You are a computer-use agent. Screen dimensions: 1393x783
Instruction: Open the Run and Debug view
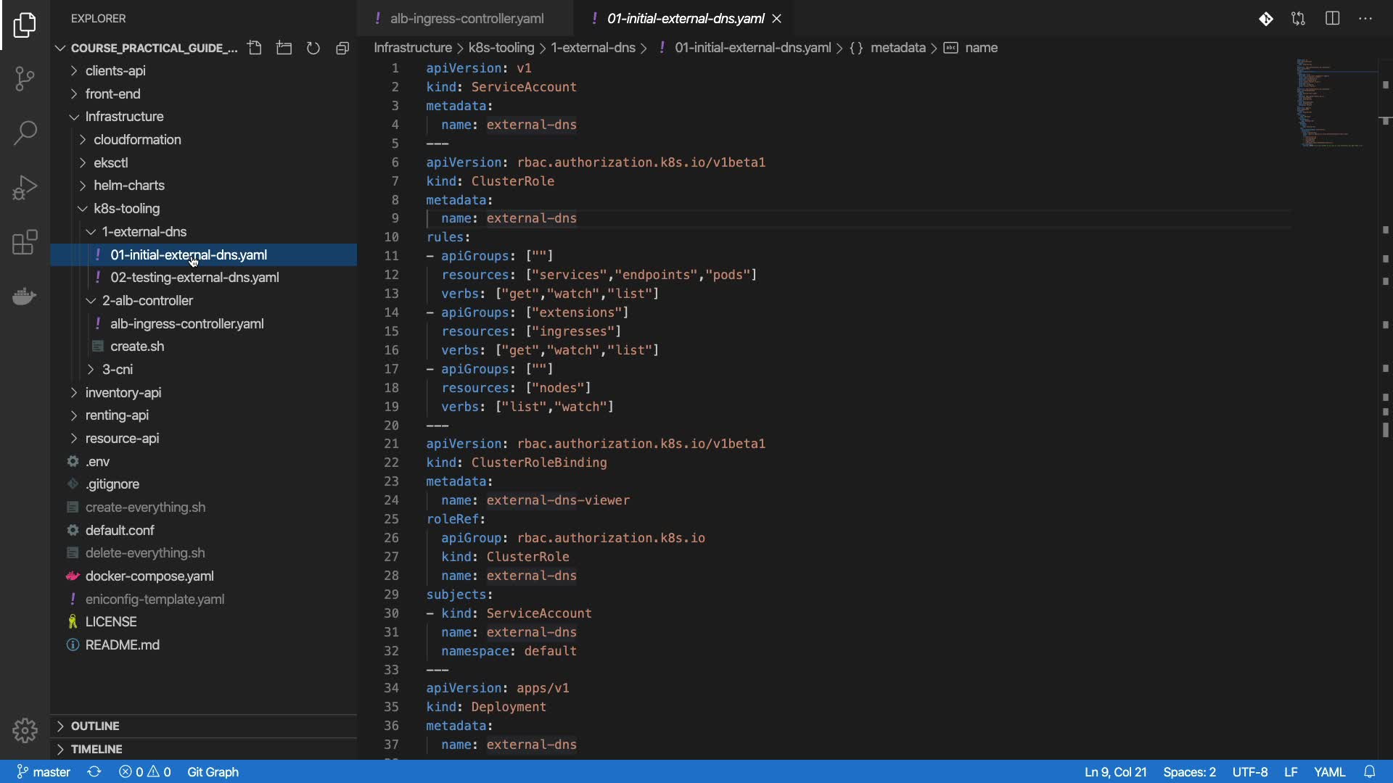tap(25, 188)
